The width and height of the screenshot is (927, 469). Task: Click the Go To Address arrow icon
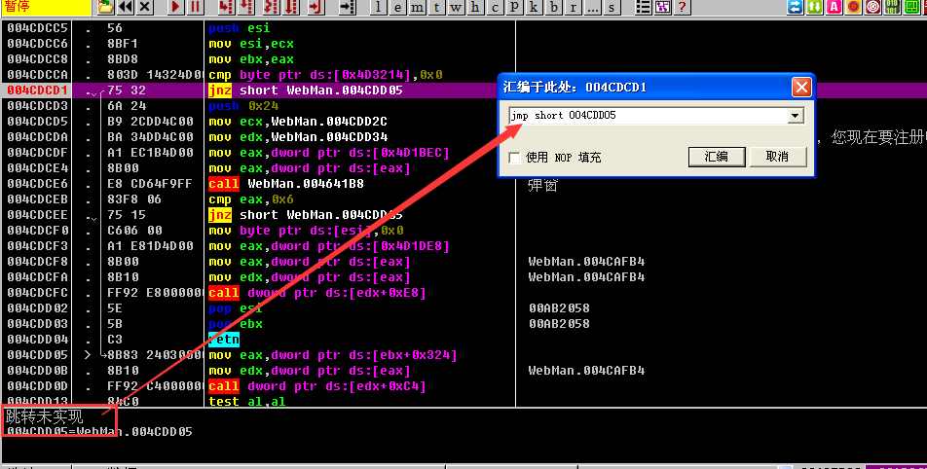[x=347, y=7]
